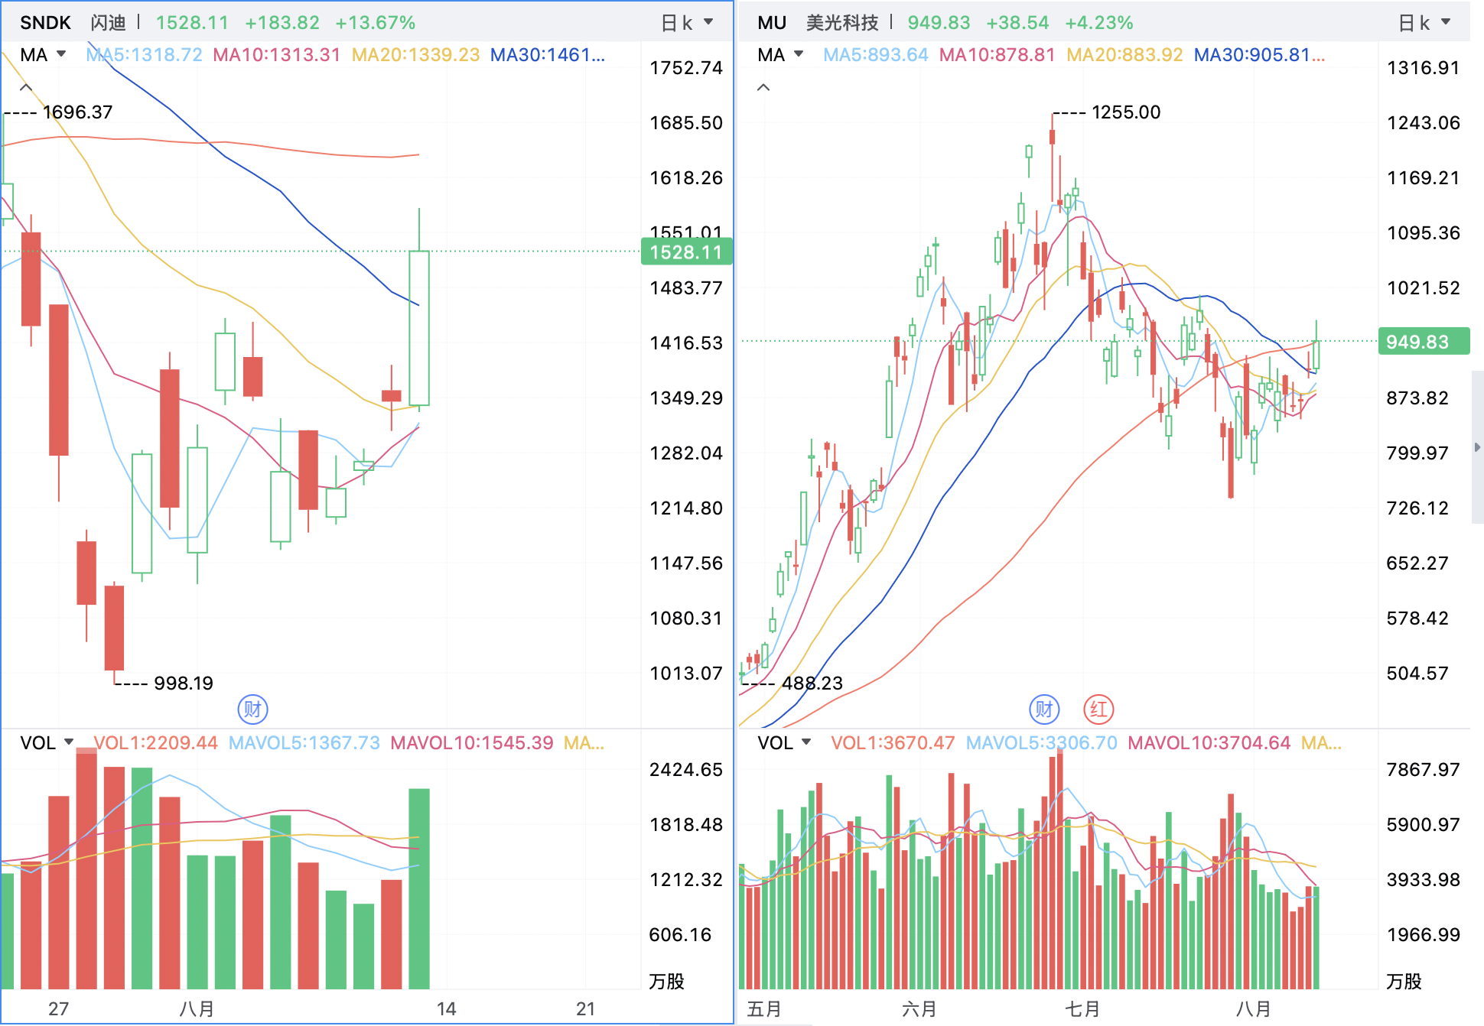Collapse MU indicator legend with the caret
This screenshot has width=1484, height=1026.
[x=763, y=88]
